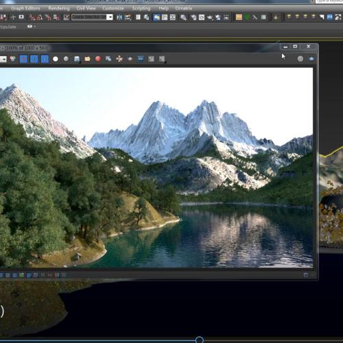This screenshot has width=343, height=343.
Task: Click the green icon in frame buffer bottom bar
Action: tap(21, 275)
